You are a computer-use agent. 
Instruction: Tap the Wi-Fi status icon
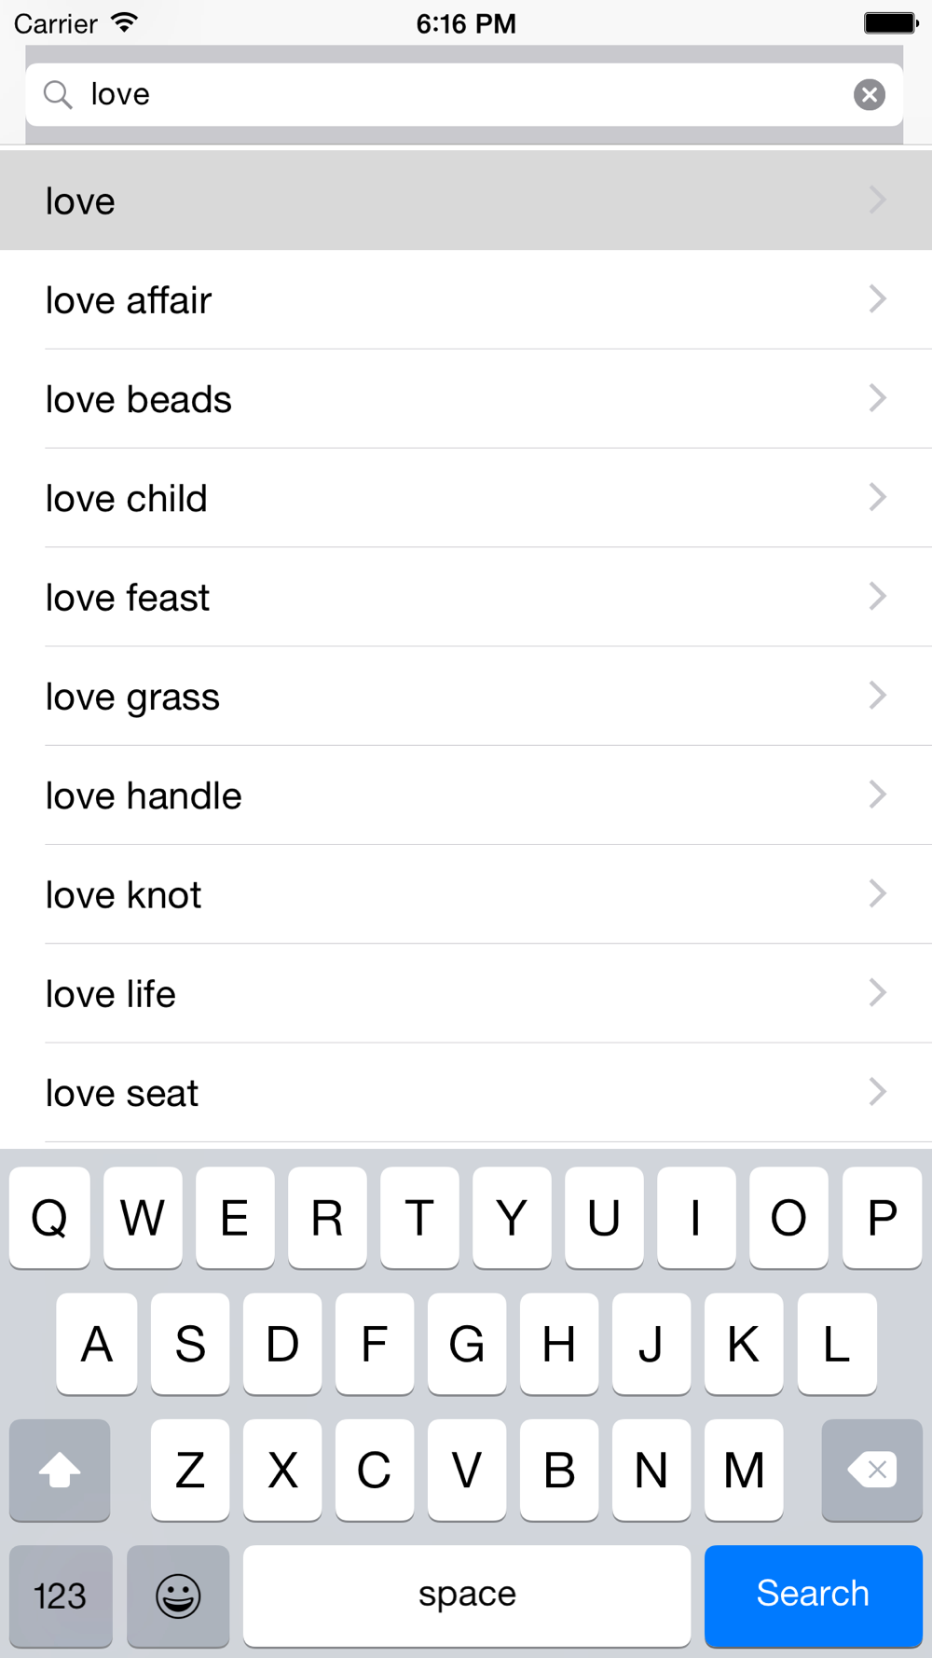coord(124,22)
